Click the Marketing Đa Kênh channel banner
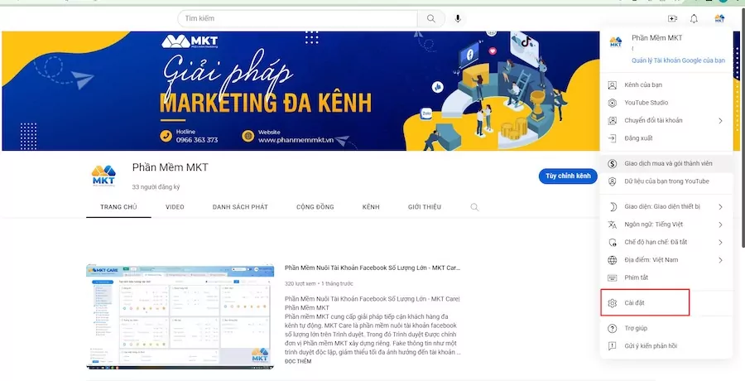The height and width of the screenshot is (381, 745). pyautogui.click(x=300, y=91)
